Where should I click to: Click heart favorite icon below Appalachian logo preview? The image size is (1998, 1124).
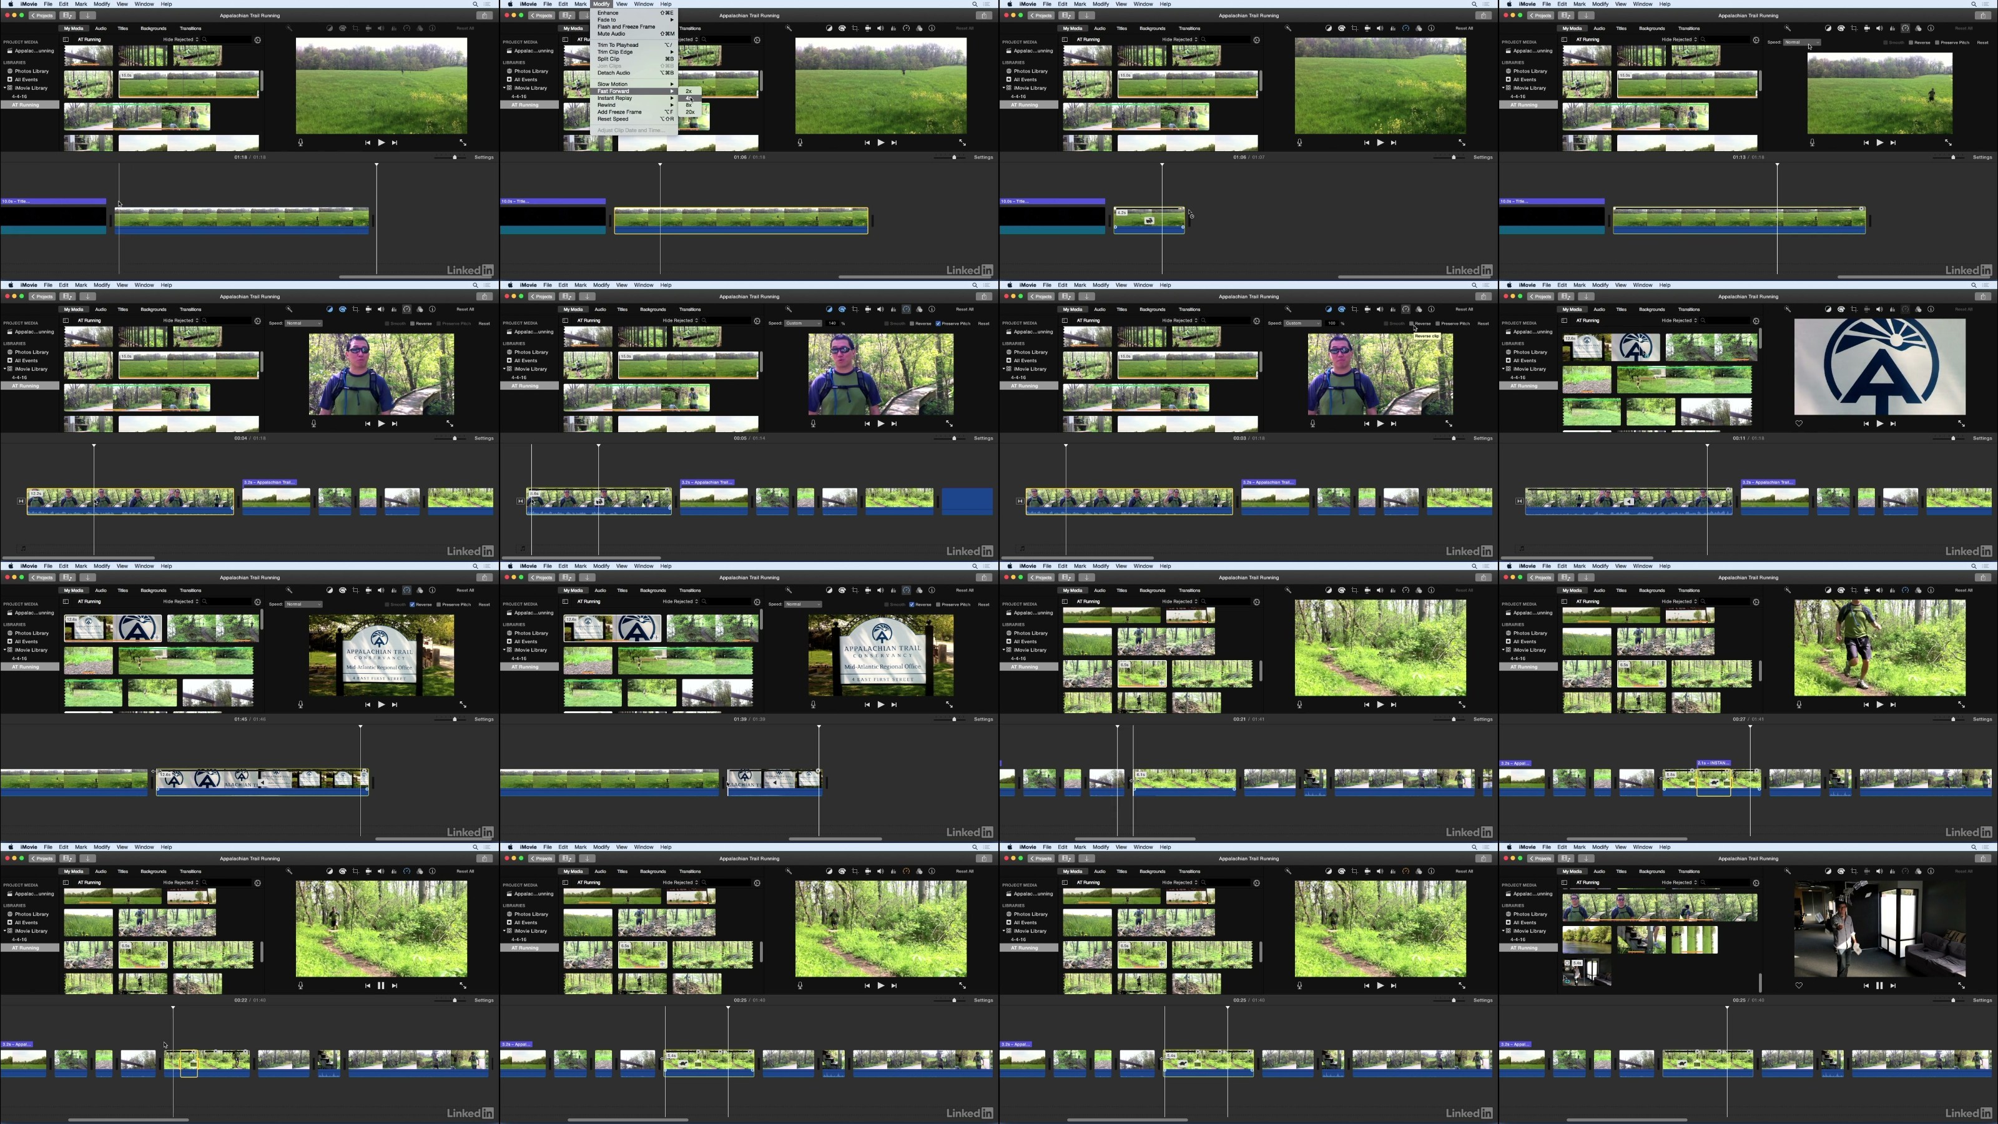(1799, 423)
